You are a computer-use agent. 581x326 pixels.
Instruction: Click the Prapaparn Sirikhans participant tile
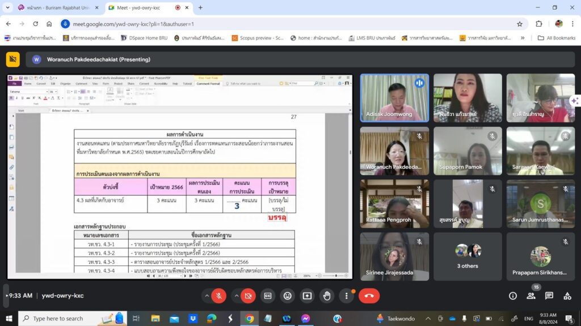[541, 256]
